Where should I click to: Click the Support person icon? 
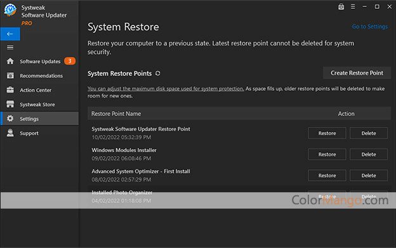10,133
